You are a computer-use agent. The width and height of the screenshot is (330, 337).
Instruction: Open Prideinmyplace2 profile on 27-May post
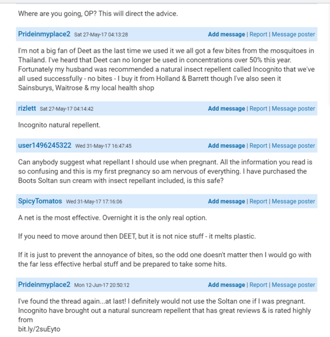tap(44, 34)
